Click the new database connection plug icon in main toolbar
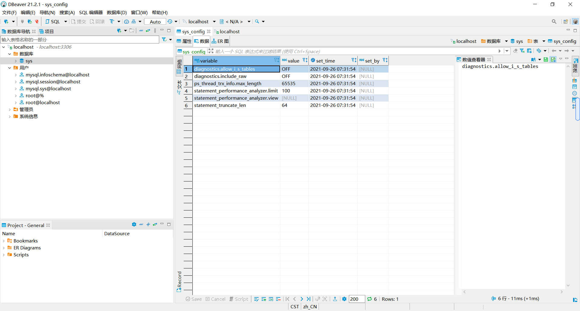The image size is (580, 311). pyautogui.click(x=6, y=21)
